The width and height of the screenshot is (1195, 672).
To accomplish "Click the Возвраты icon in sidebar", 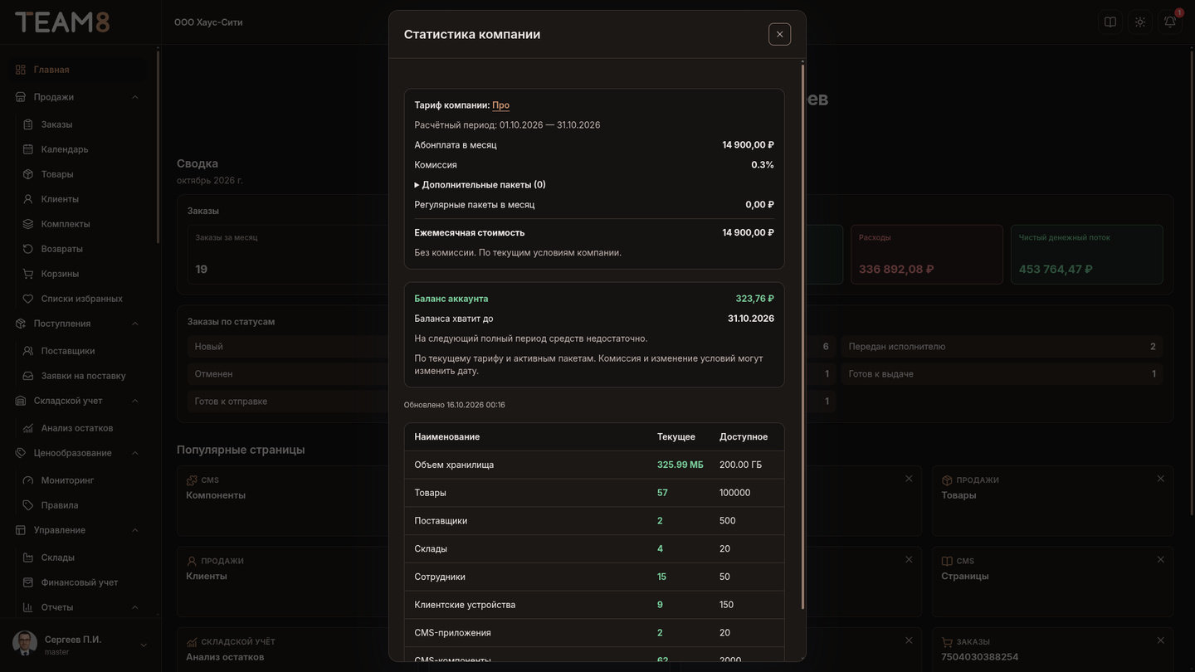I will point(28,249).
